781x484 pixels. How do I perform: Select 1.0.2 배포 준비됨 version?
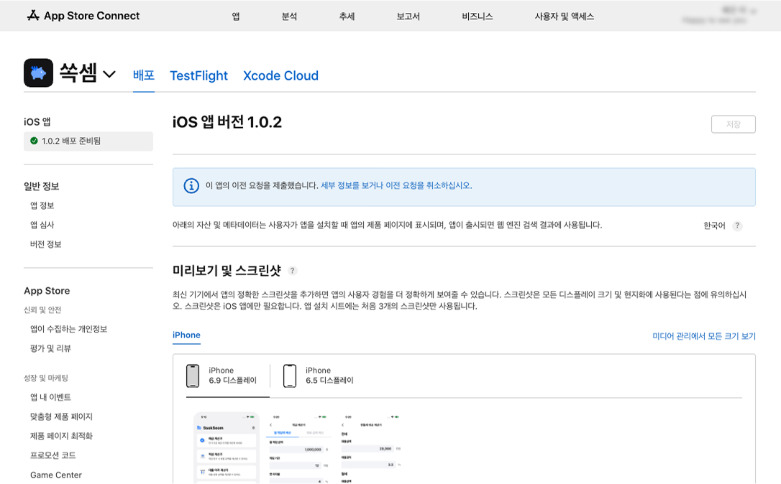(88, 141)
